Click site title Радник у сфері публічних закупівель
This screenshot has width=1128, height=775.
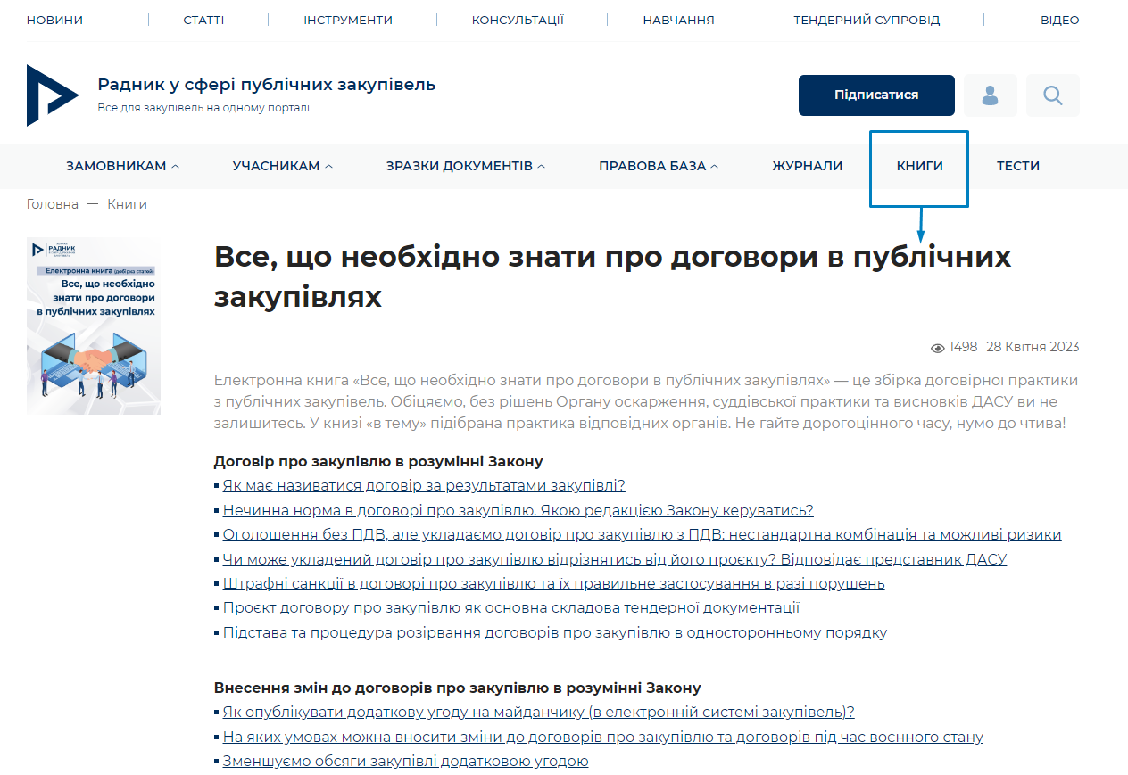[267, 85]
